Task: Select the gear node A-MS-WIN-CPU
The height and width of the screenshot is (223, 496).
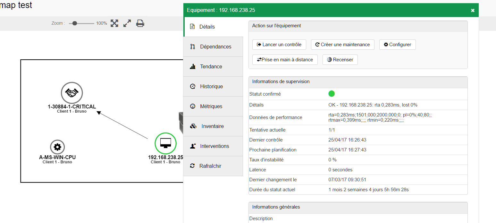Action: pyautogui.click(x=57, y=147)
